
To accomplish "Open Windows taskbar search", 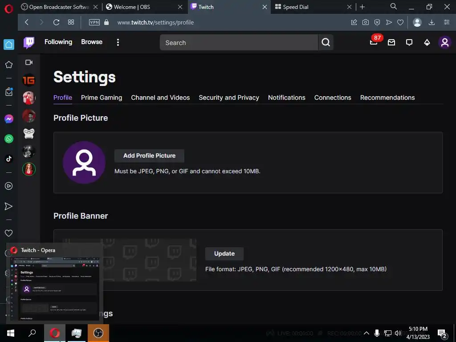I will [32, 333].
